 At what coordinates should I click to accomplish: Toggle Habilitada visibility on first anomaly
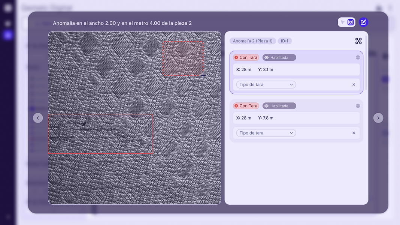[279, 58]
